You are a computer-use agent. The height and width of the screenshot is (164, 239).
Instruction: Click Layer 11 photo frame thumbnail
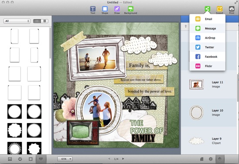tap(196, 84)
